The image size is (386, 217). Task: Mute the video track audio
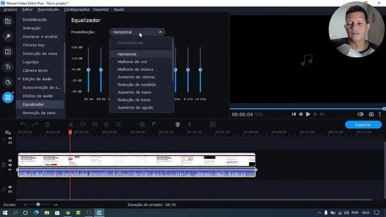10,165
